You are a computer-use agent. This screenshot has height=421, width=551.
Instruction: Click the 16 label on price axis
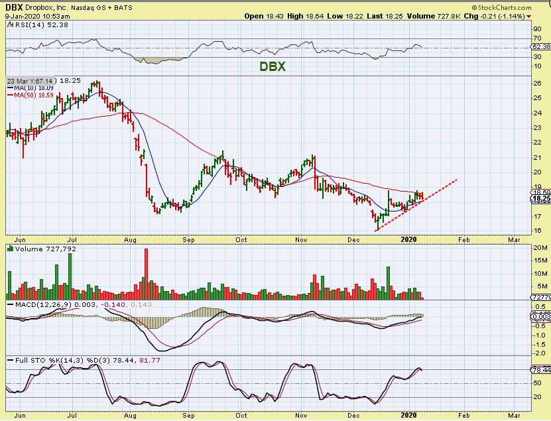tap(537, 231)
